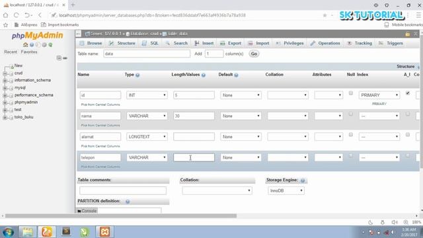
Task: Click Recent in navigation panel
Action: click(x=11, y=52)
